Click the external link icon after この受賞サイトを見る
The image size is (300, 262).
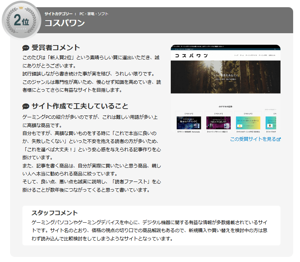pyautogui.click(x=278, y=140)
